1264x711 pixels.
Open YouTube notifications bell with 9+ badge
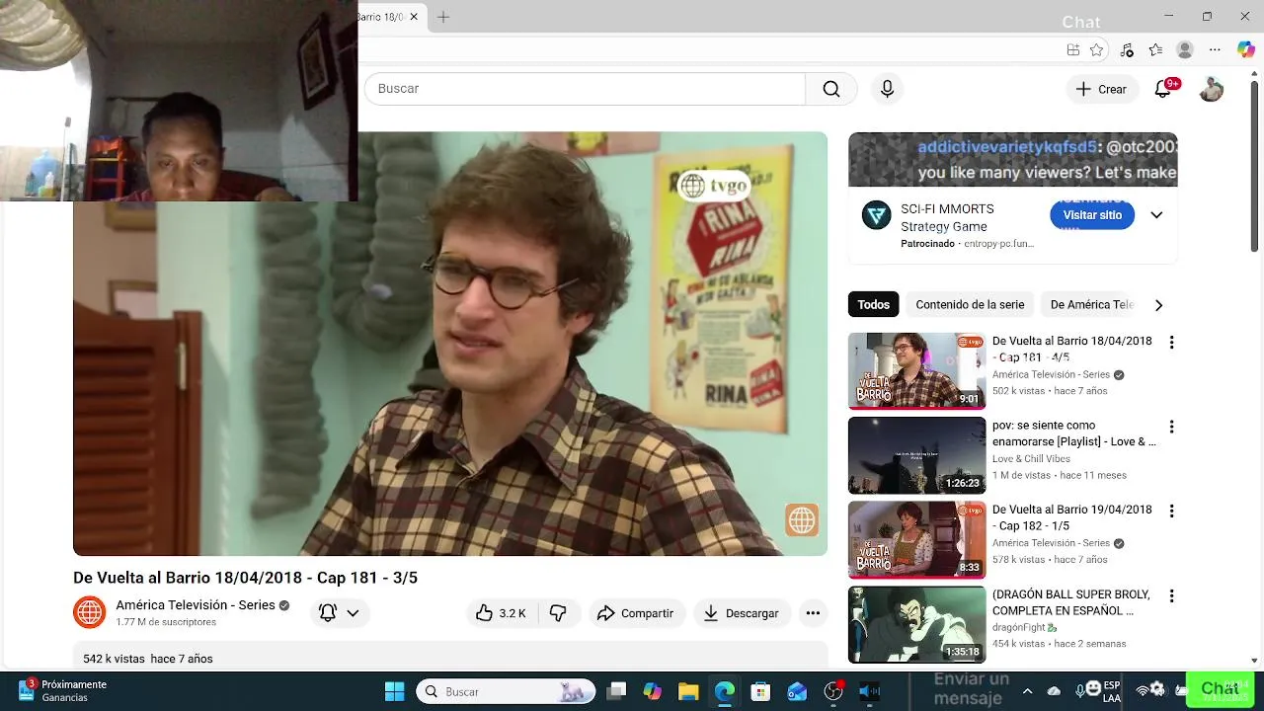(1163, 89)
